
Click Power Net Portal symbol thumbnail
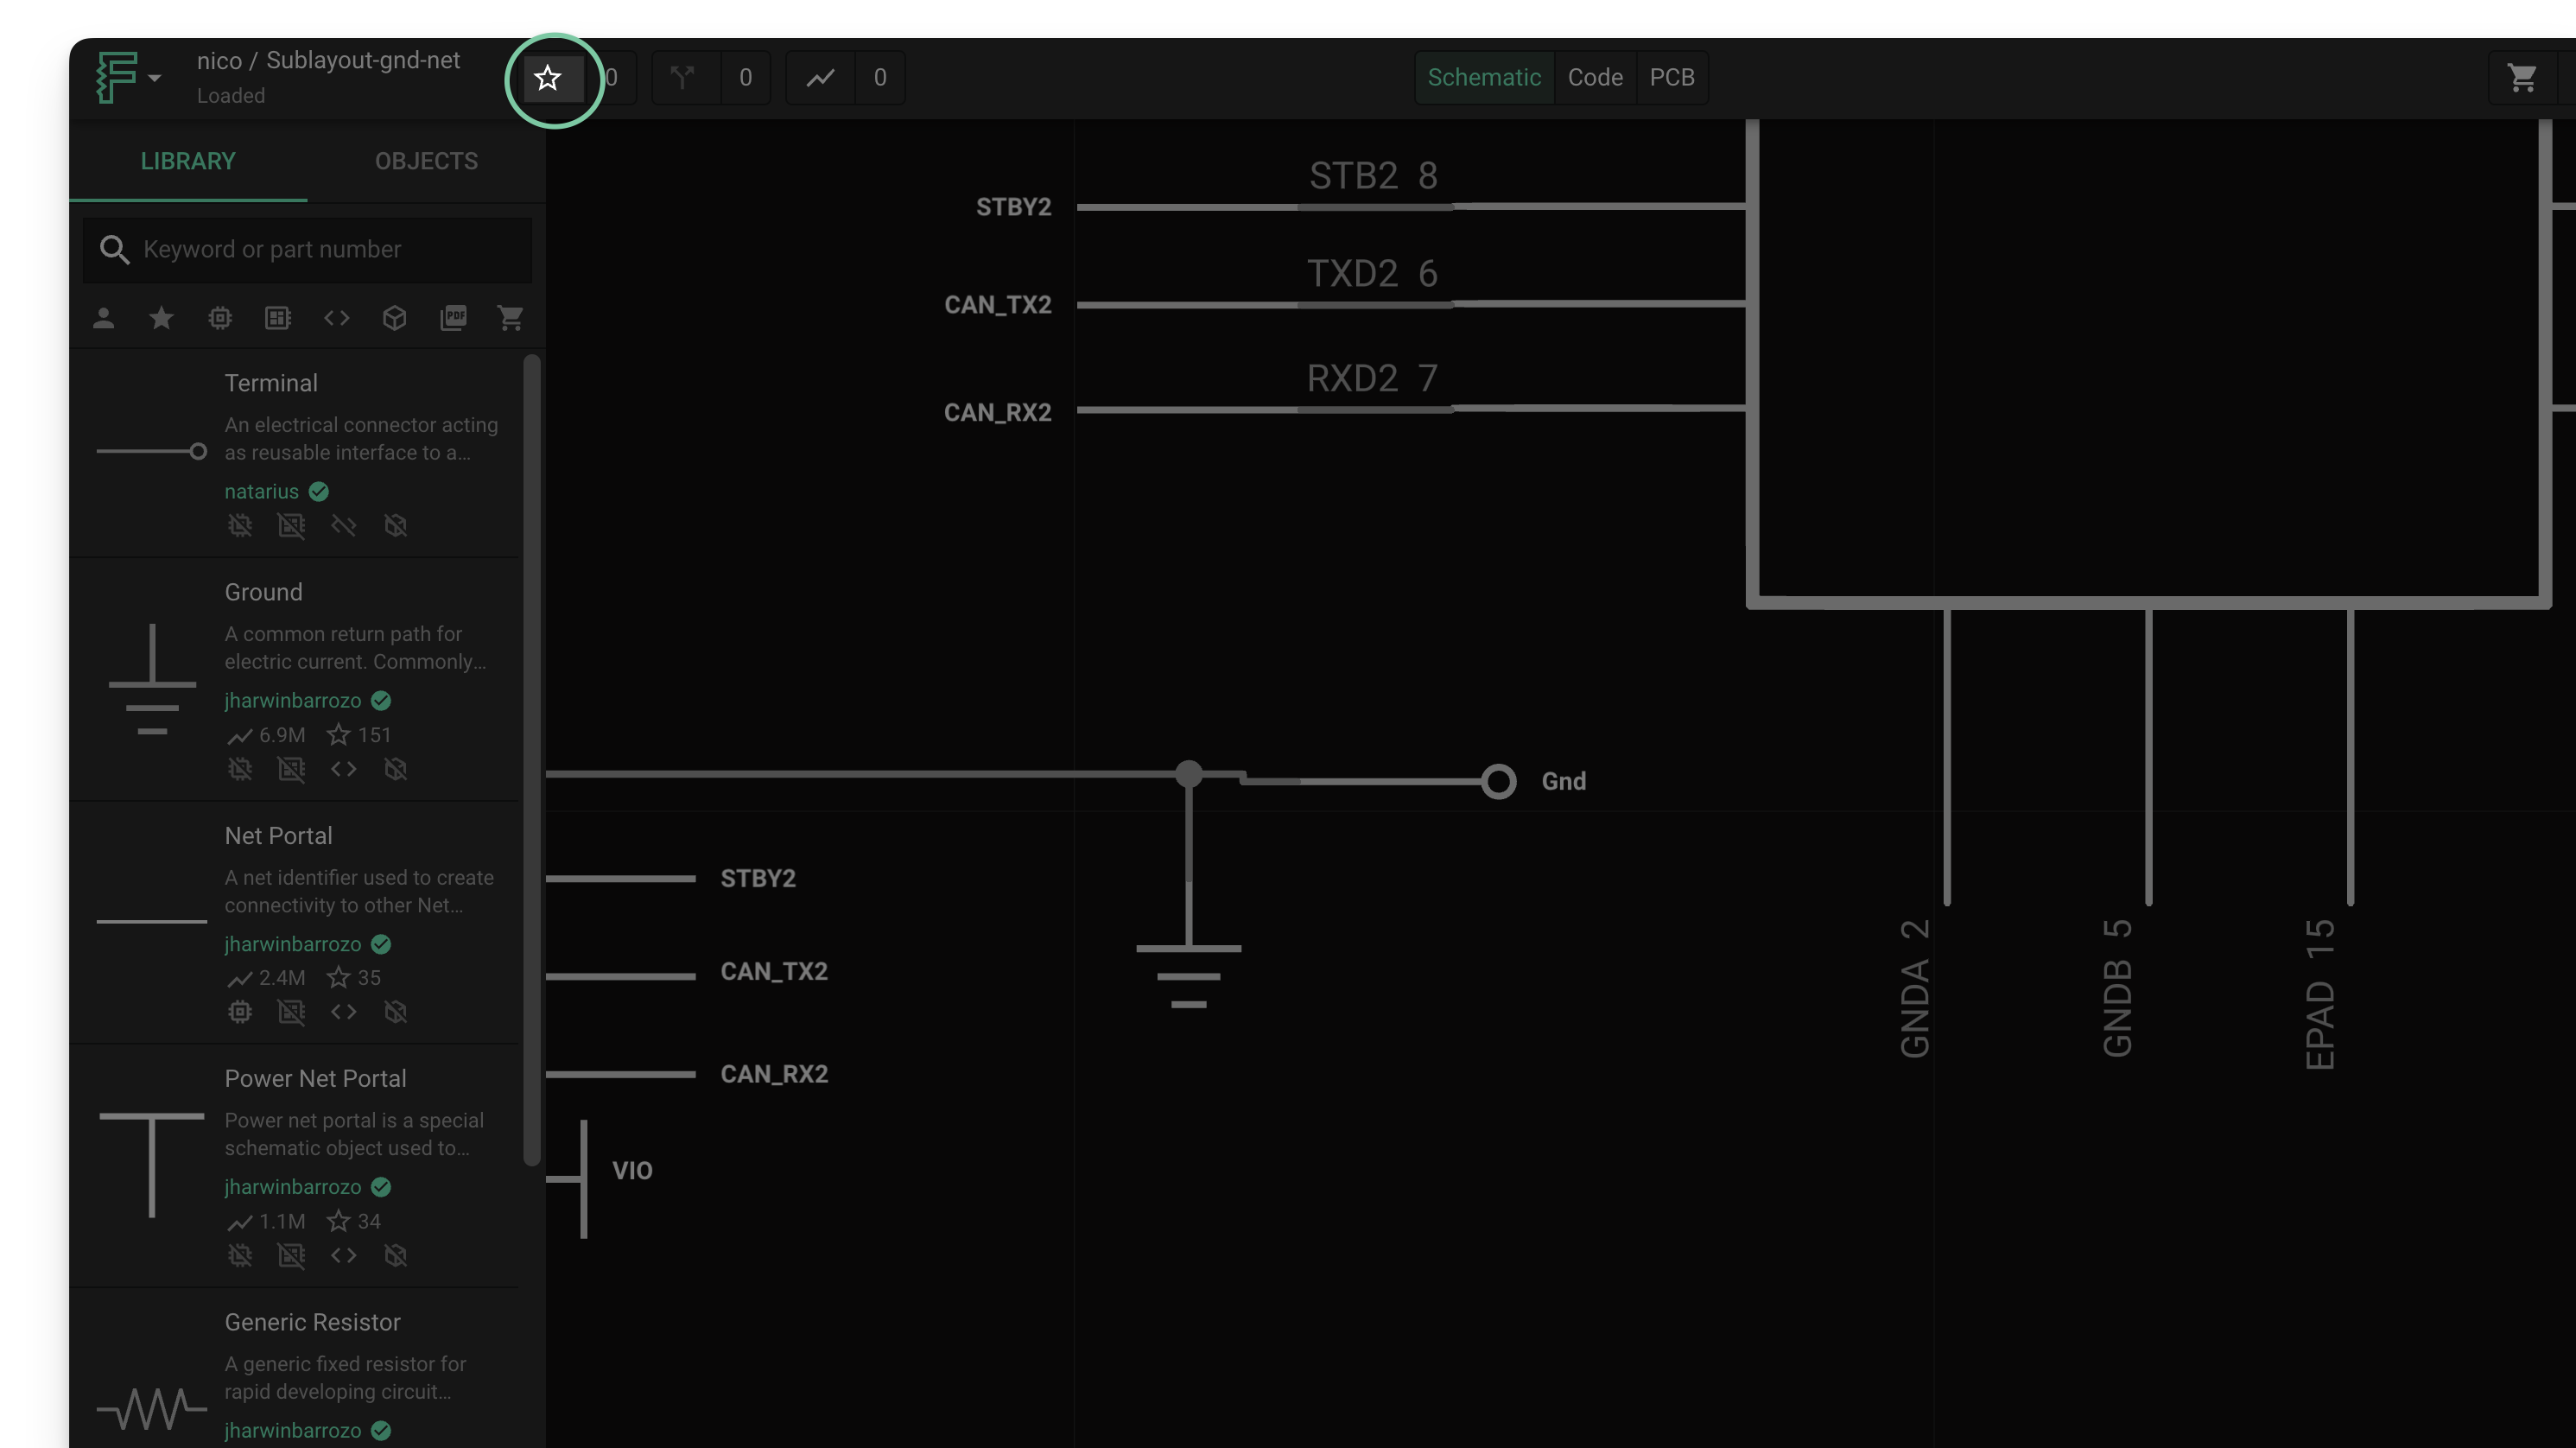click(152, 1165)
